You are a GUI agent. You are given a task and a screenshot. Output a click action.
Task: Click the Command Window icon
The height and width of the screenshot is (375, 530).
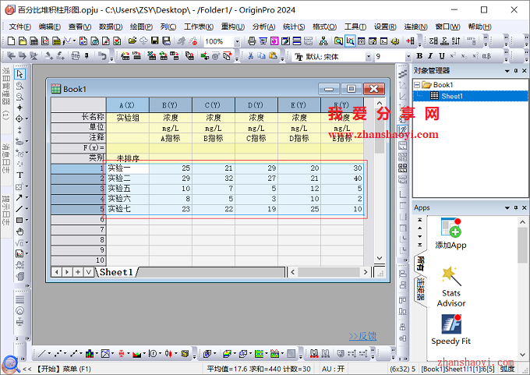point(384,41)
